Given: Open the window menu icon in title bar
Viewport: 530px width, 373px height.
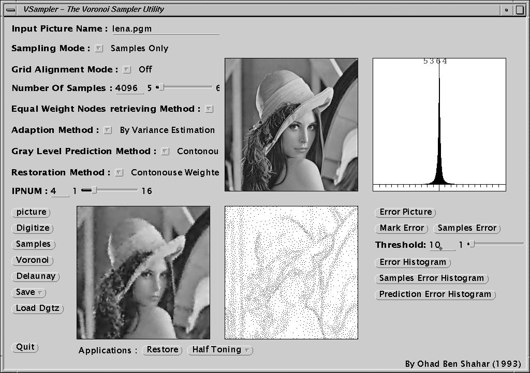Looking at the screenshot, I should (10, 10).
